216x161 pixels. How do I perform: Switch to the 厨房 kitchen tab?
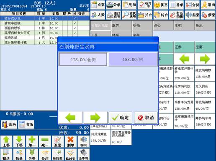coord(121,25)
